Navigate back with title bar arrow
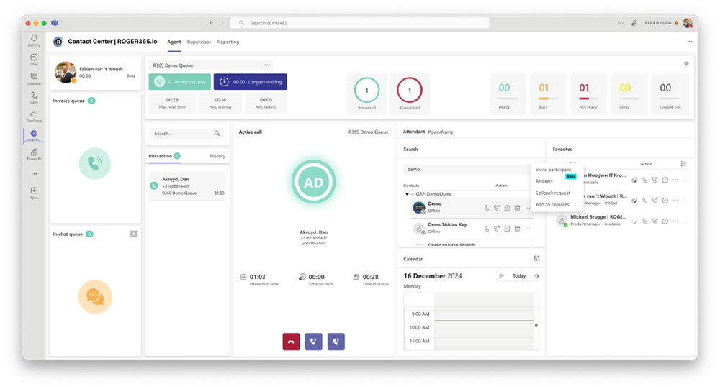The height and width of the screenshot is (389, 720). (211, 23)
